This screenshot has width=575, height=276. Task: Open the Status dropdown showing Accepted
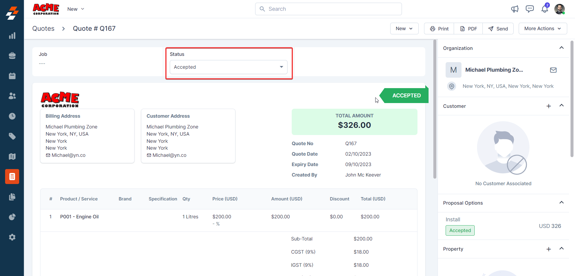[x=228, y=67]
